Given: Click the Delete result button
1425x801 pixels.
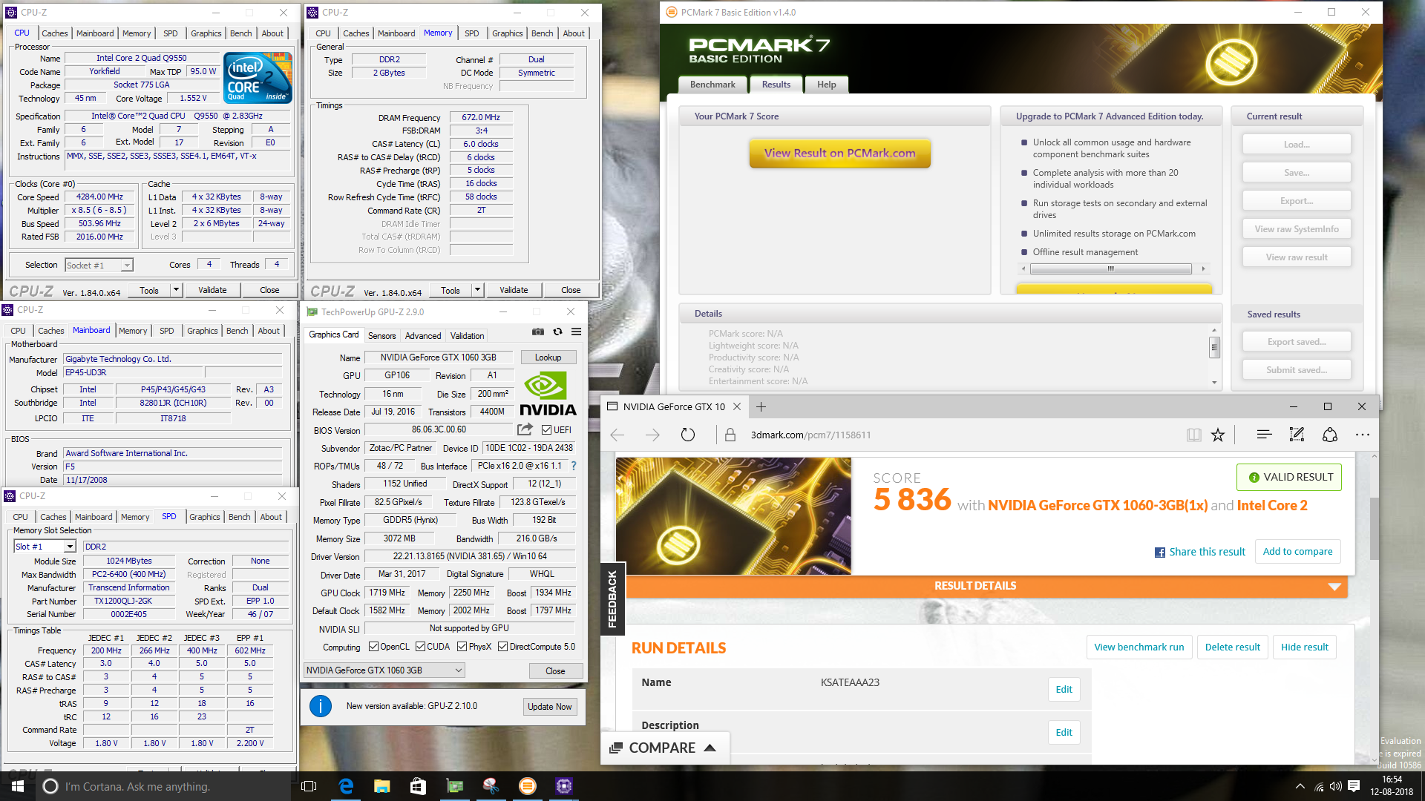Looking at the screenshot, I should [1232, 647].
